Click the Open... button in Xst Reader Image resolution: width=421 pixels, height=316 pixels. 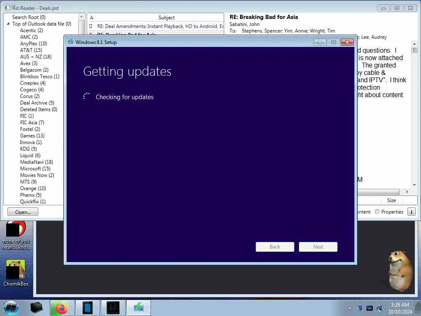23,212
